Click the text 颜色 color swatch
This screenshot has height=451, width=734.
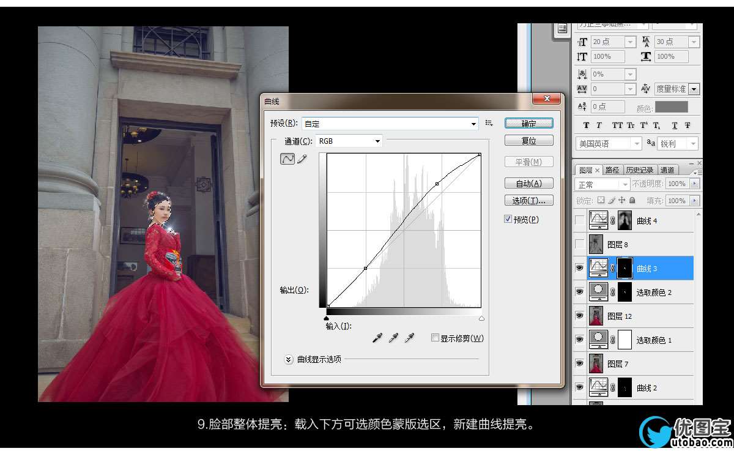(672, 107)
